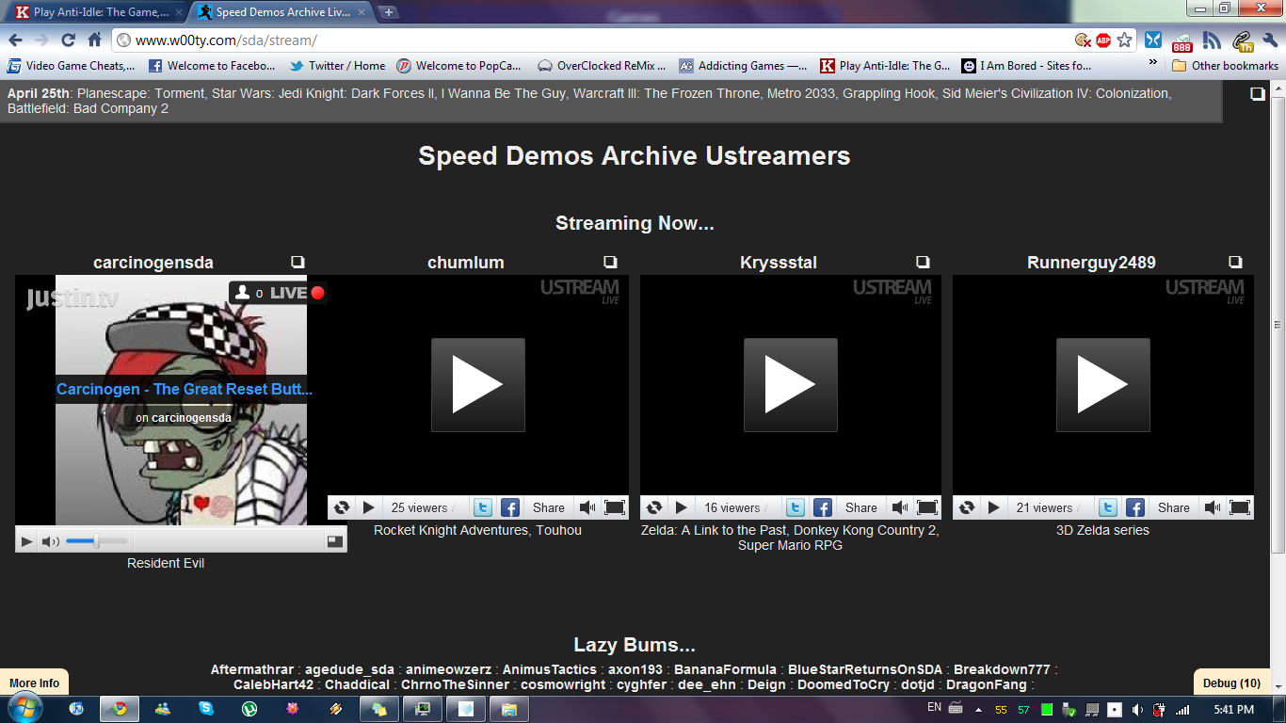Open the Other bookmarks folder
Screen dimensions: 1286x723
[x=1225, y=66]
